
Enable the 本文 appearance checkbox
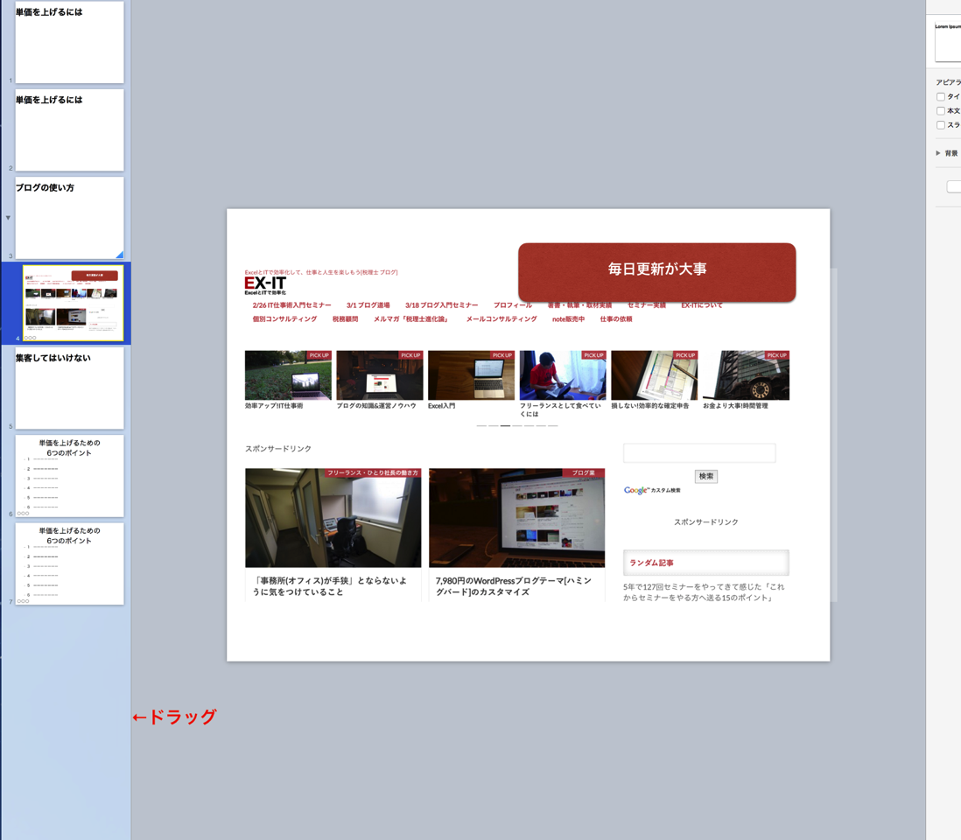(940, 111)
